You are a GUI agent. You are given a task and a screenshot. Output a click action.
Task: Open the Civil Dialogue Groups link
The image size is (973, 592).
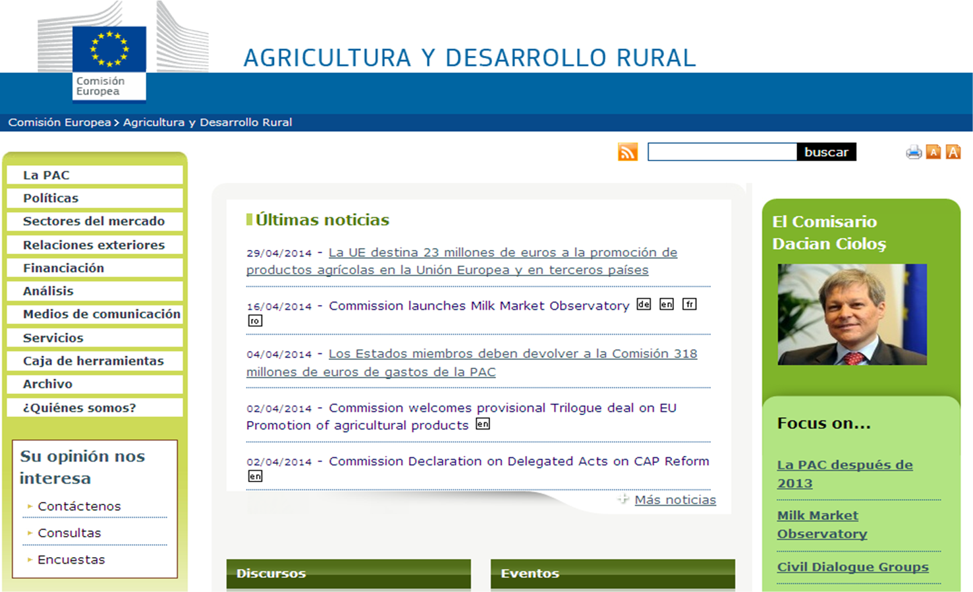pos(852,566)
